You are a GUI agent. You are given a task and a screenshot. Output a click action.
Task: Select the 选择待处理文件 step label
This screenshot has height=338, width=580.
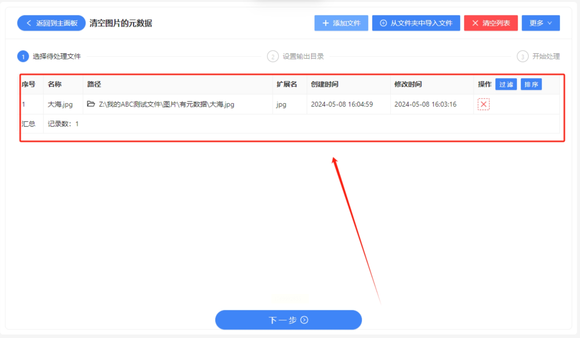(x=57, y=57)
